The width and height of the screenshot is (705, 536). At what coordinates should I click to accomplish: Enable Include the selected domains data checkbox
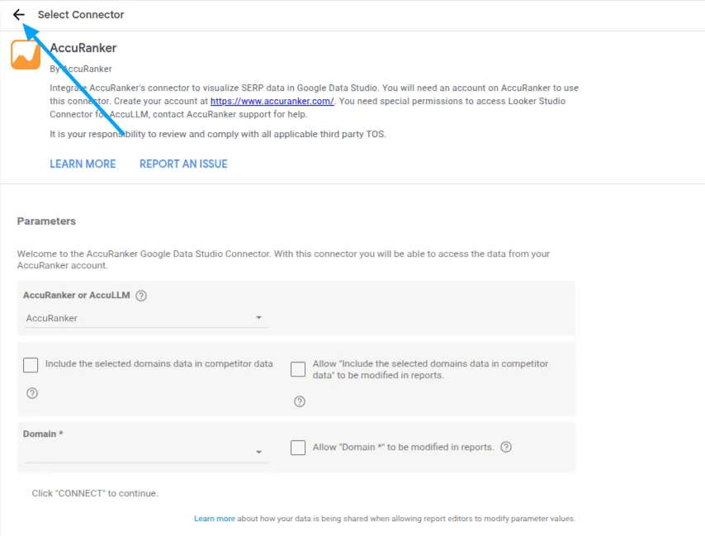(31, 365)
